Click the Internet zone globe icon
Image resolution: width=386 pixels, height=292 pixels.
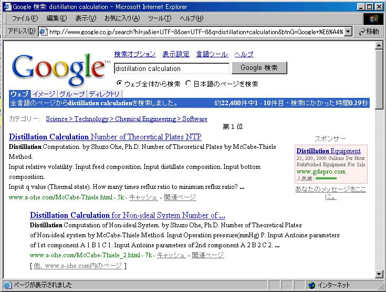311,285
